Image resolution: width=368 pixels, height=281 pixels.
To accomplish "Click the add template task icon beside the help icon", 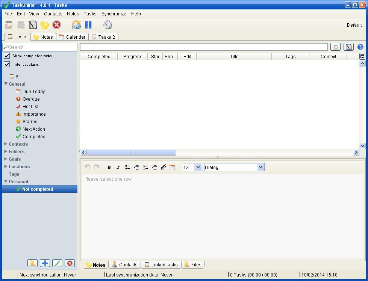I will [x=348, y=47].
